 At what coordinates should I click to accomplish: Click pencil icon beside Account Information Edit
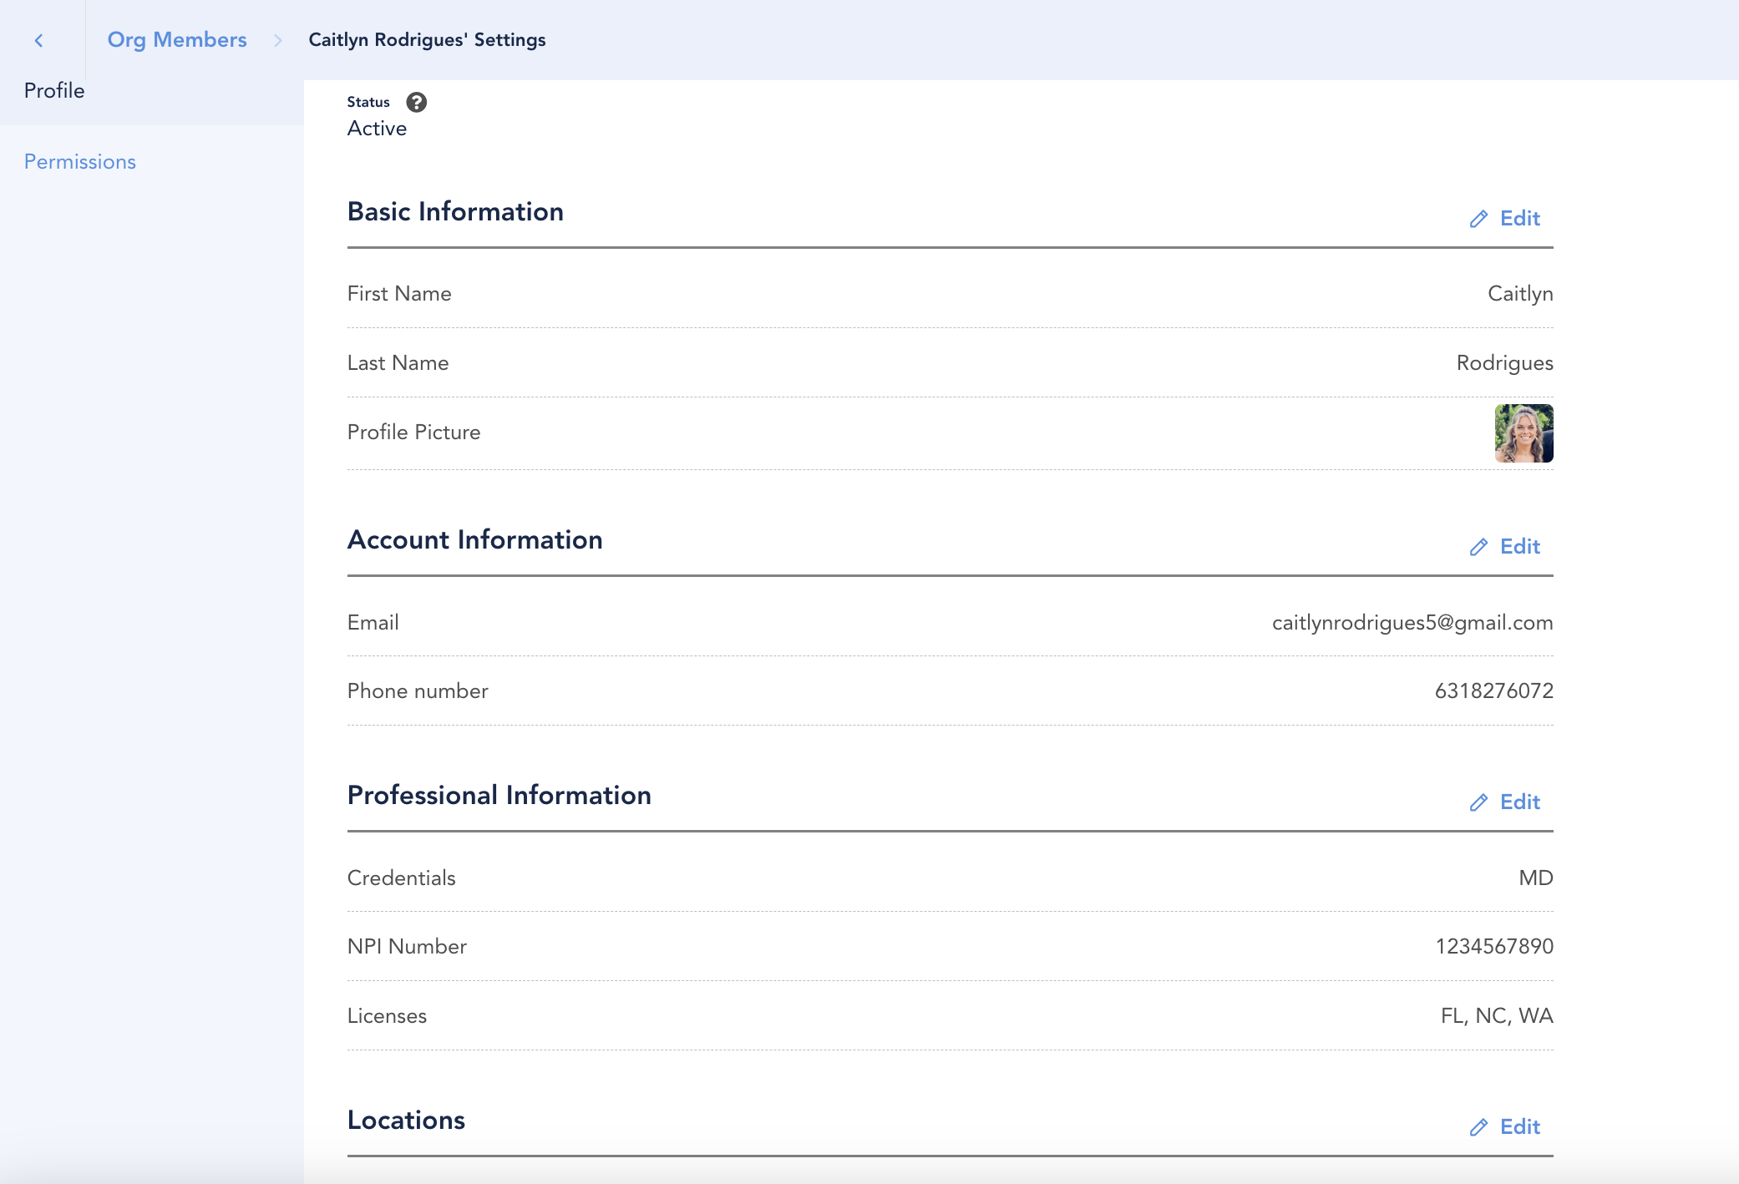[1478, 547]
